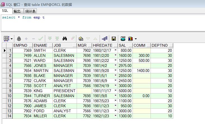
Task: Select row 14 by its row number
Action: (x=10, y=116)
